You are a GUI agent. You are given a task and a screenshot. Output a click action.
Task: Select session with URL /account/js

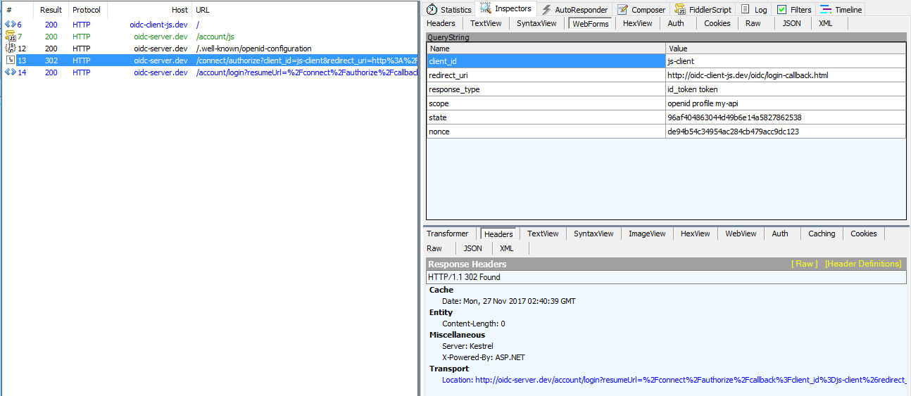point(210,37)
